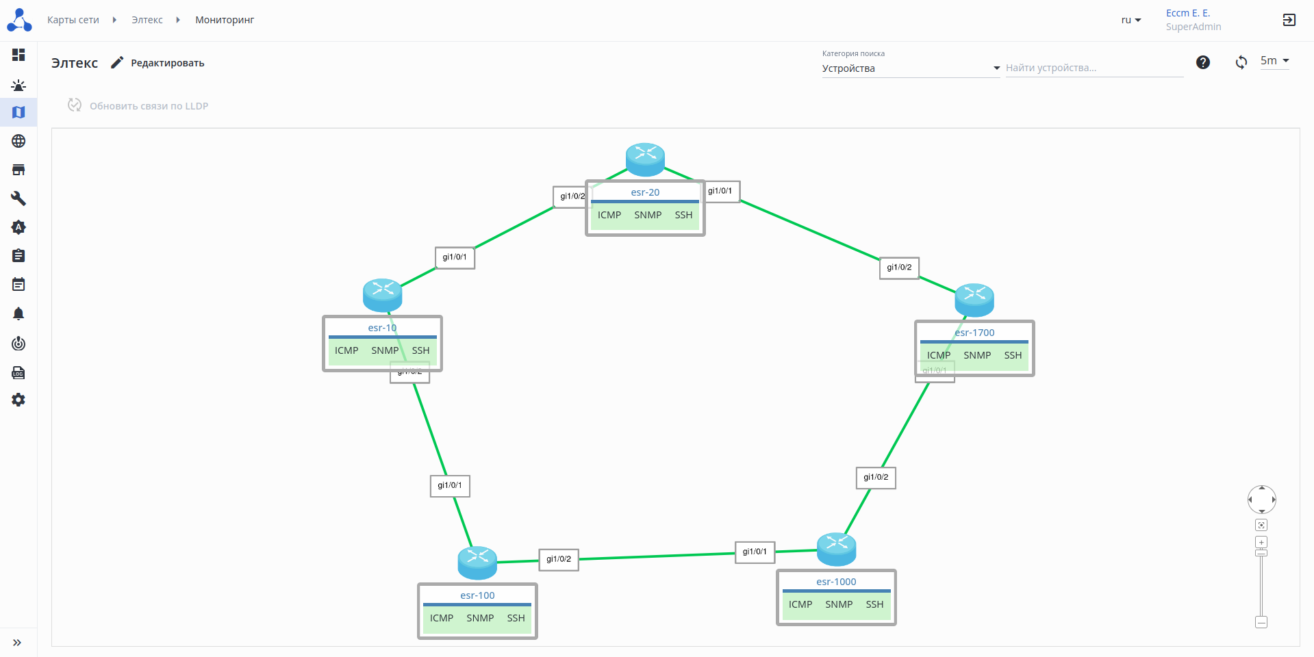Image resolution: width=1314 pixels, height=657 pixels.
Task: Click gi1/0/1 port label above esr-10 router
Action: point(455,257)
